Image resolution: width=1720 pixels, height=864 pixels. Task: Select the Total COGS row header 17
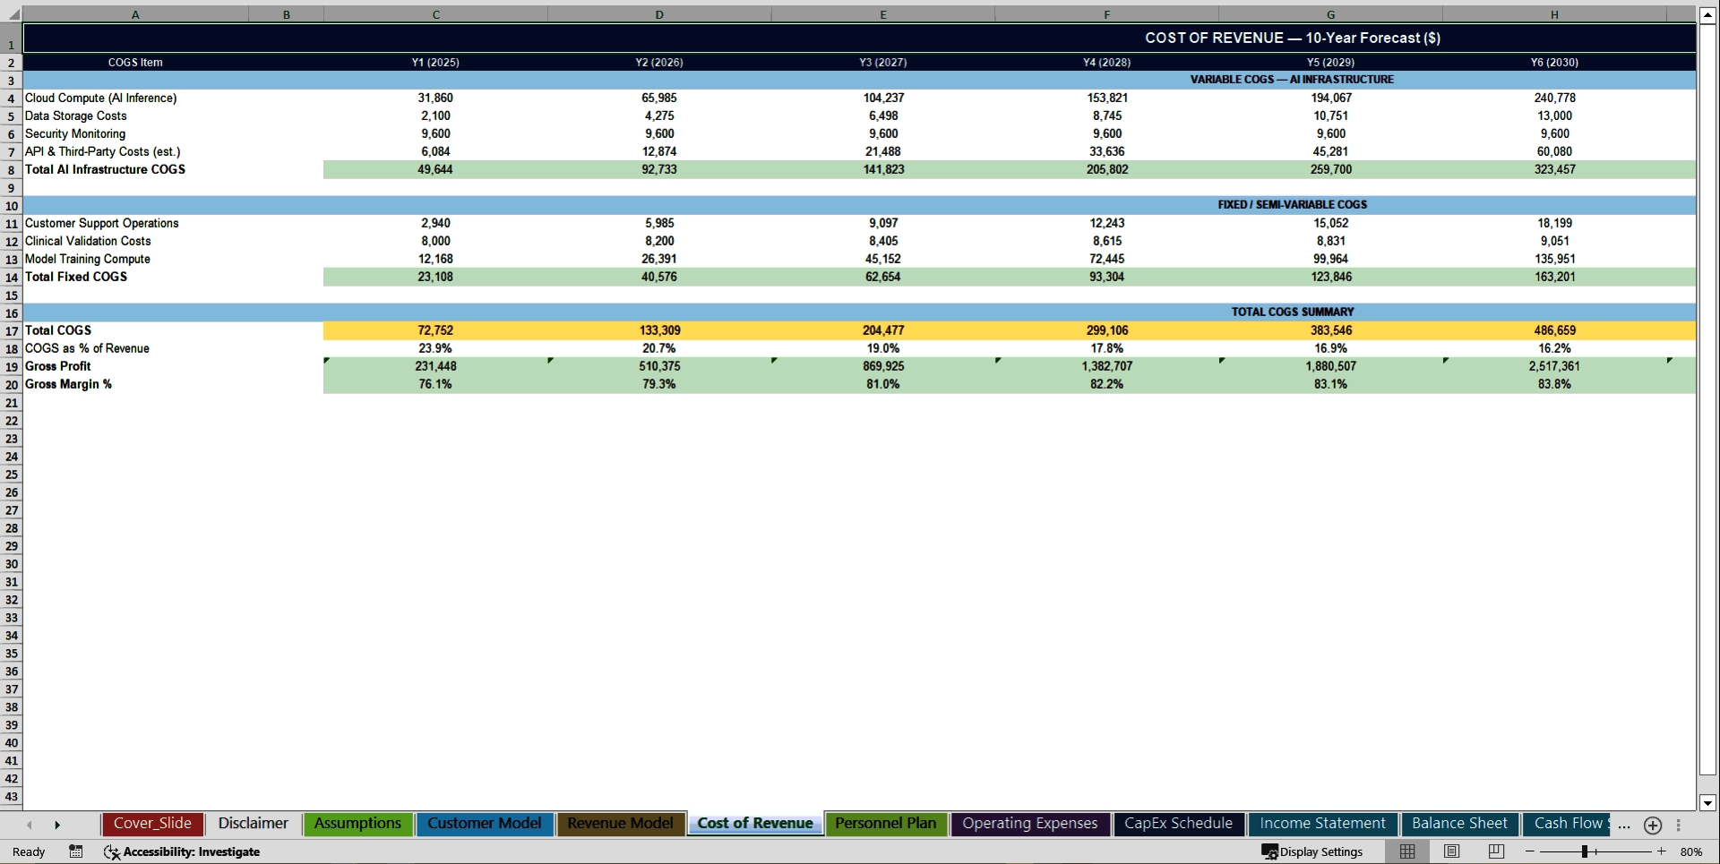point(12,330)
